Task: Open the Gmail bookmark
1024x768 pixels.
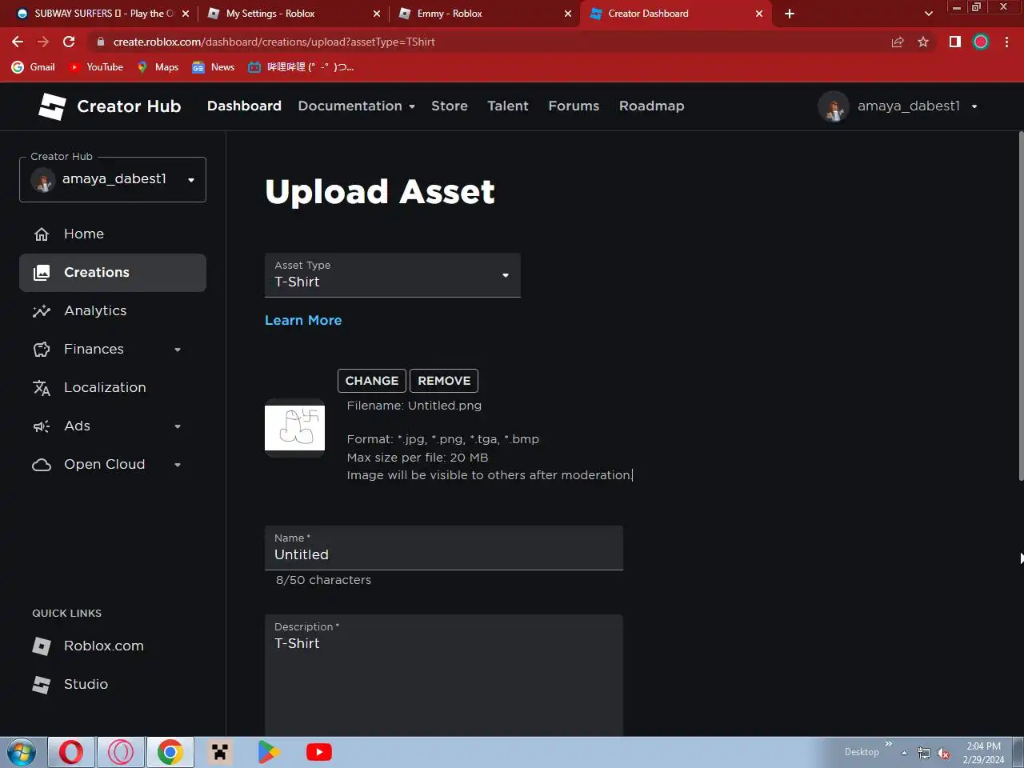Action: pyautogui.click(x=34, y=67)
